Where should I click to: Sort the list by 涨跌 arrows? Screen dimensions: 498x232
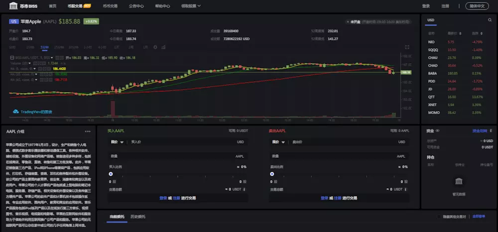pos(482,33)
